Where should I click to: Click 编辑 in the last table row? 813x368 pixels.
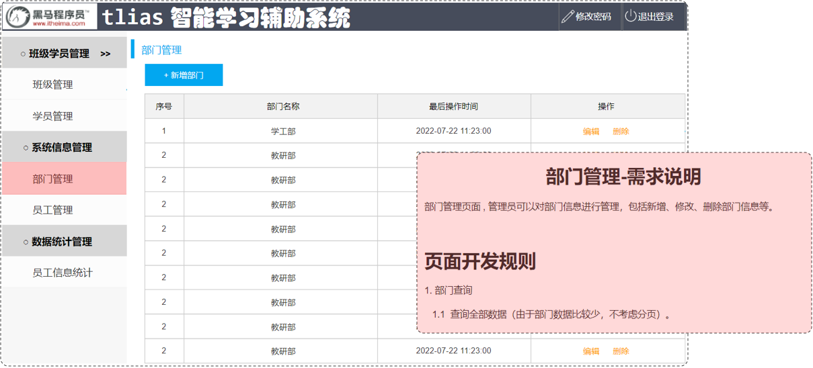pyautogui.click(x=591, y=351)
